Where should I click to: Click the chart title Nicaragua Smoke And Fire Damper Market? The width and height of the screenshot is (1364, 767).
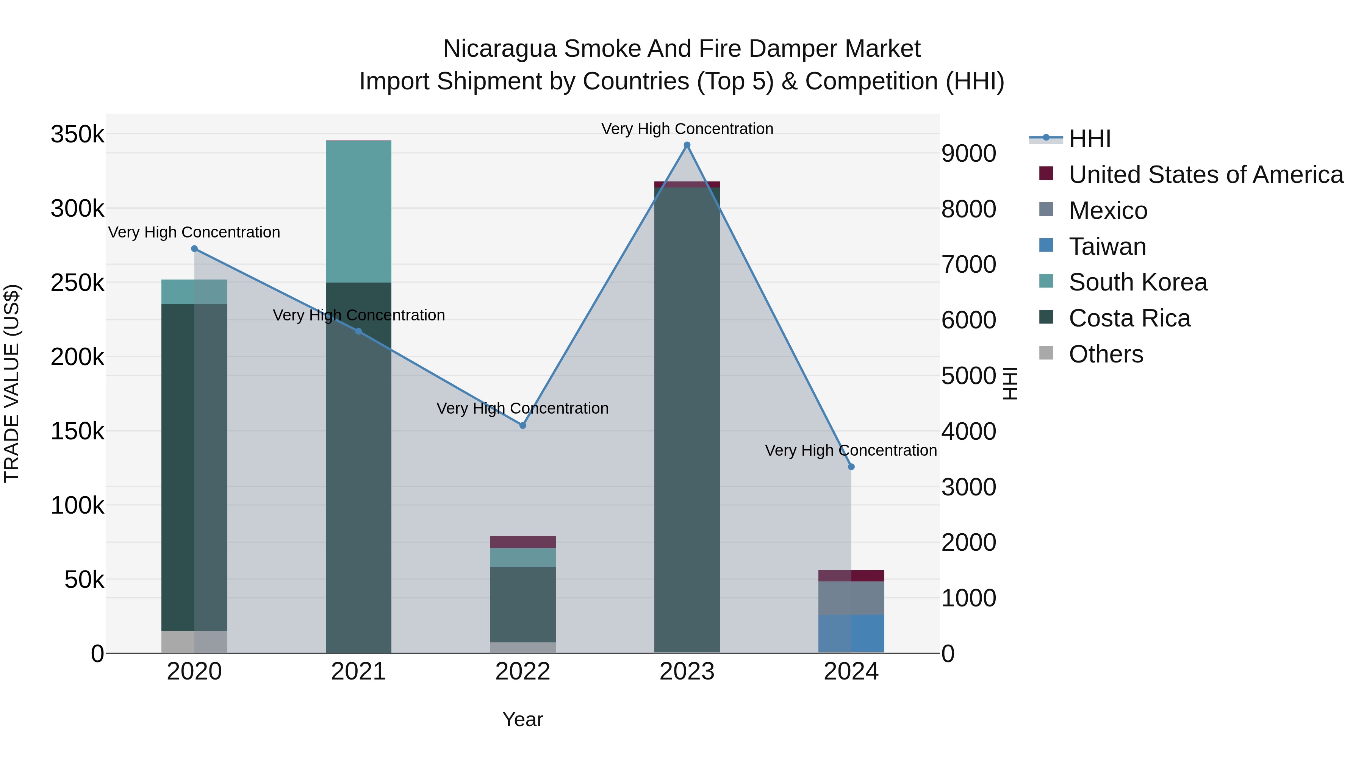682,49
